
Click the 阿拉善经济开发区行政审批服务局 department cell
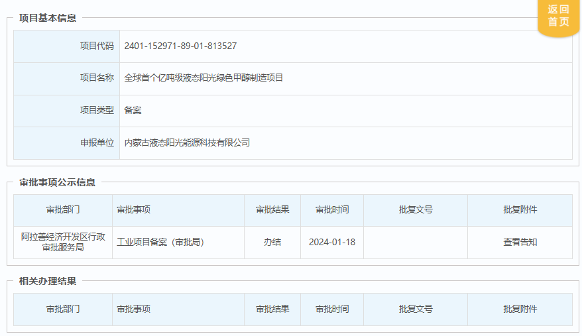coord(63,242)
